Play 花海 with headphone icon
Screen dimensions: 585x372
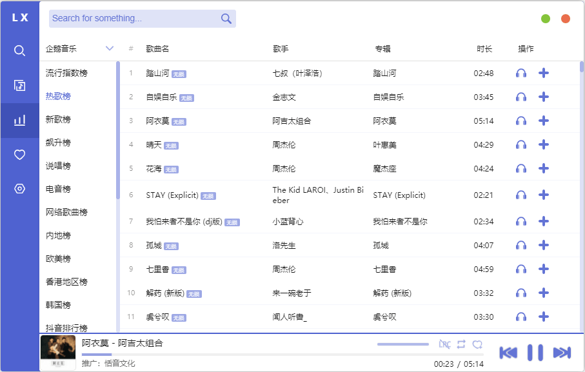pos(521,168)
